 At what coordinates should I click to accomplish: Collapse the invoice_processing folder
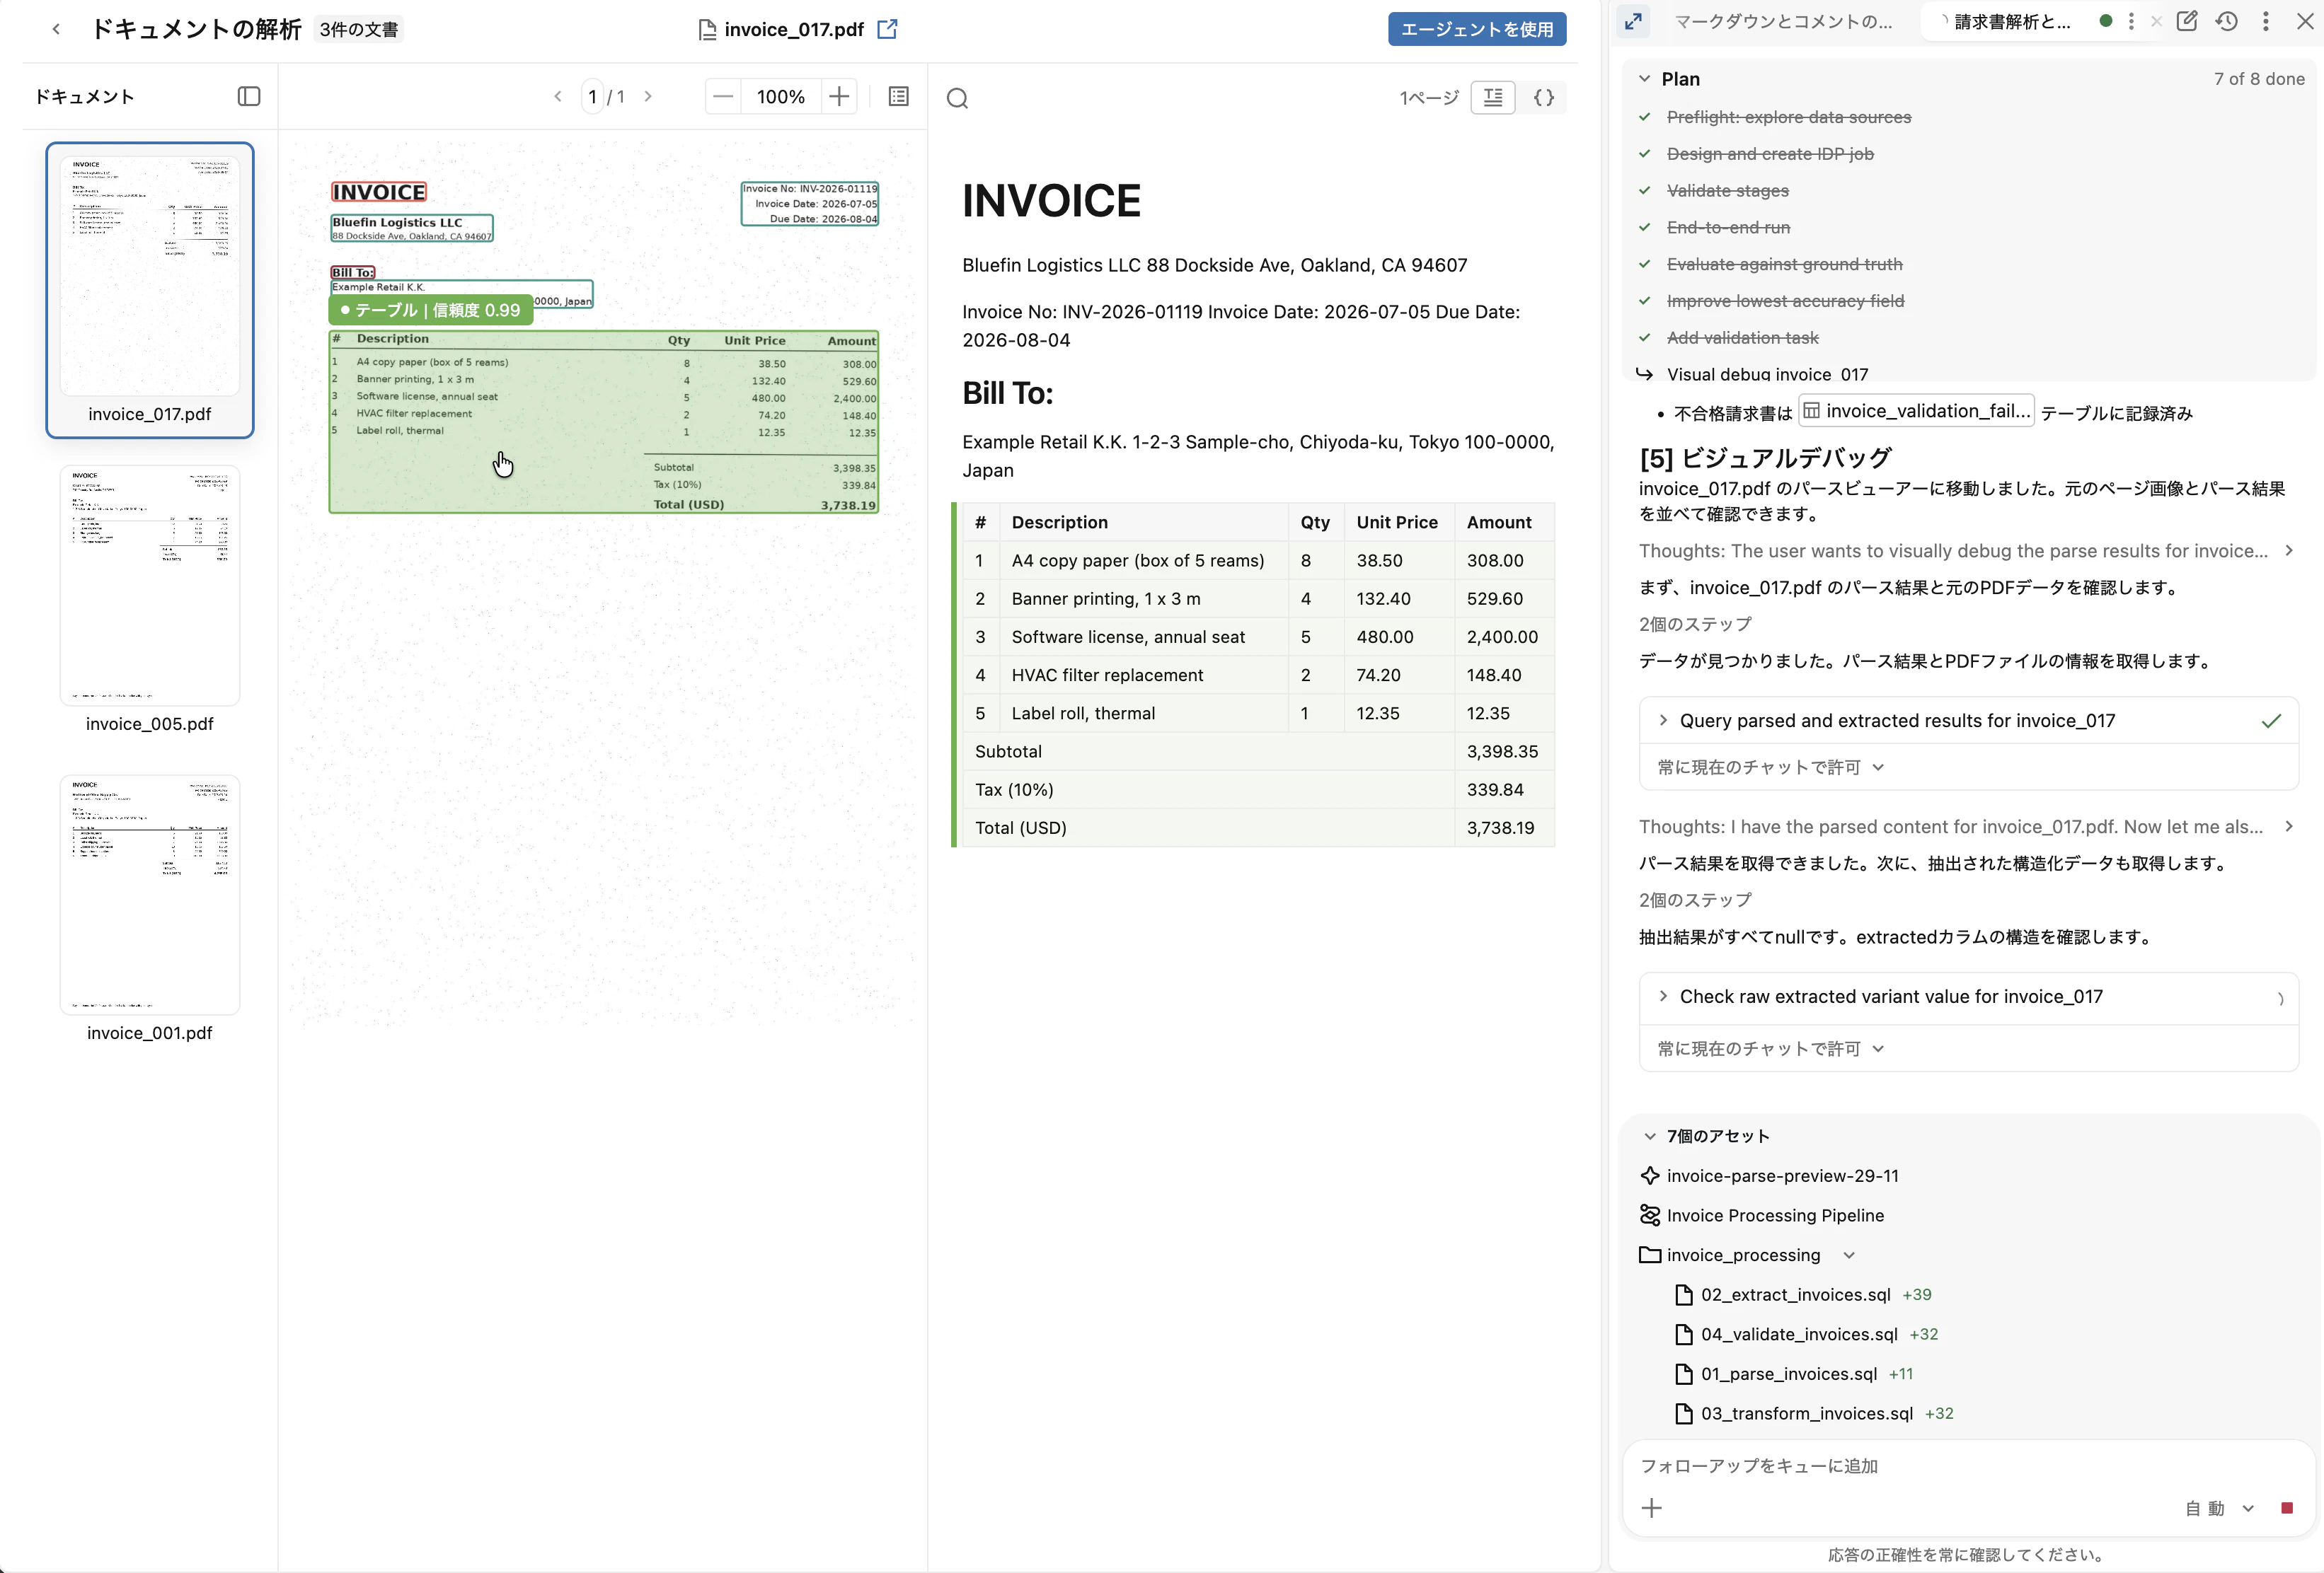pyautogui.click(x=1849, y=1255)
